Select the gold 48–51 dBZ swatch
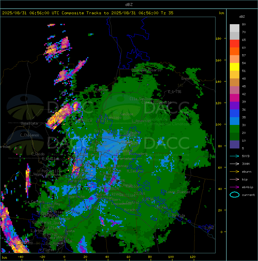258x261 pixels. (234, 74)
